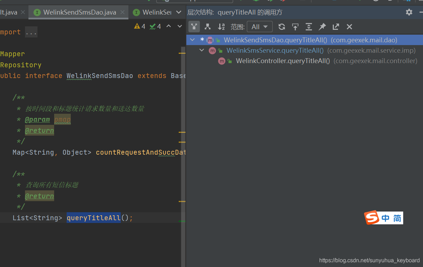The width and height of the screenshot is (423, 267).
Task: Show hidden editor tabs dropdown
Action: [x=179, y=12]
